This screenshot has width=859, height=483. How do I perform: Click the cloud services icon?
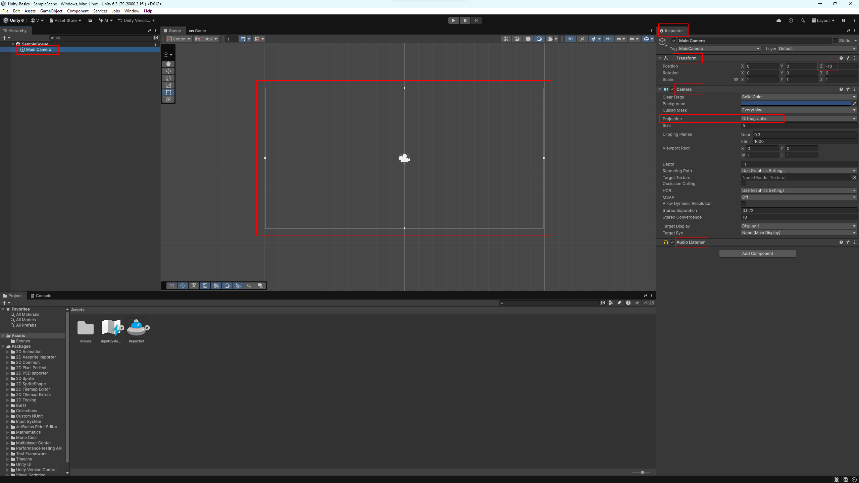pyautogui.click(x=779, y=20)
